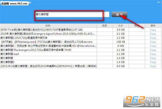Screen dimensions: 162x109
Task: Click the 类型 column header
Action: (105, 26)
